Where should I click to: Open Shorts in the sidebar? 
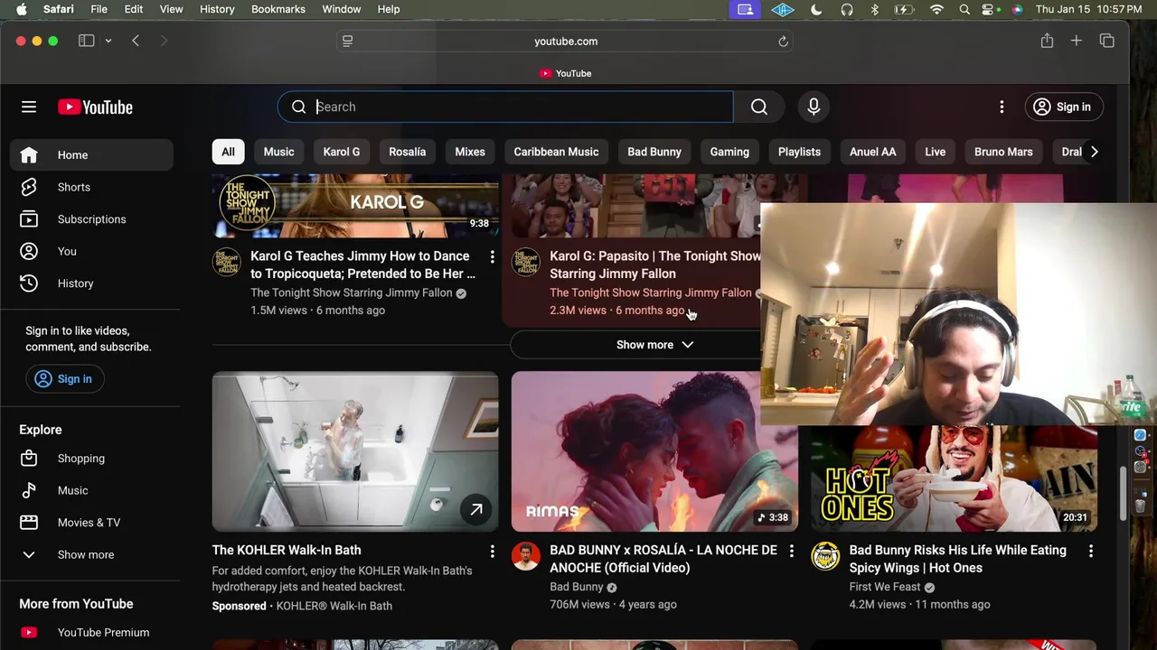91,187
